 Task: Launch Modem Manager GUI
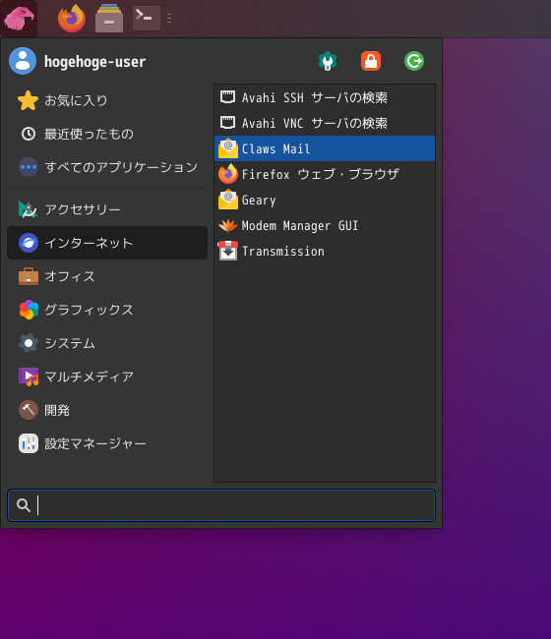pos(325,226)
